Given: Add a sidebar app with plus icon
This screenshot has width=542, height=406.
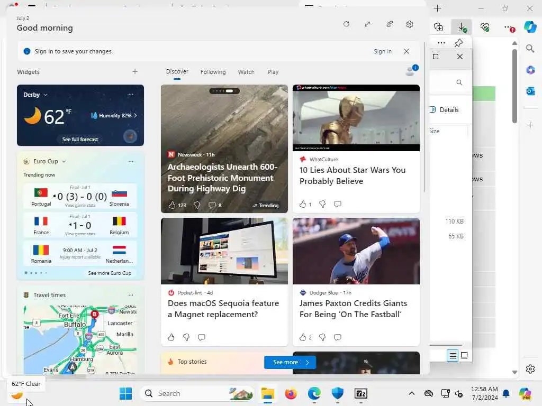Looking at the screenshot, I should click(x=530, y=125).
